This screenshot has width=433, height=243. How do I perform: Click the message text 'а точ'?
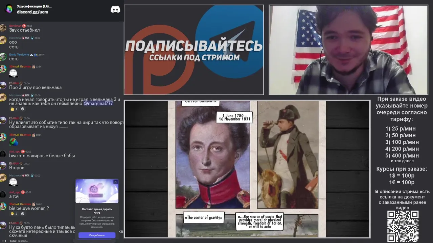pos(14,196)
